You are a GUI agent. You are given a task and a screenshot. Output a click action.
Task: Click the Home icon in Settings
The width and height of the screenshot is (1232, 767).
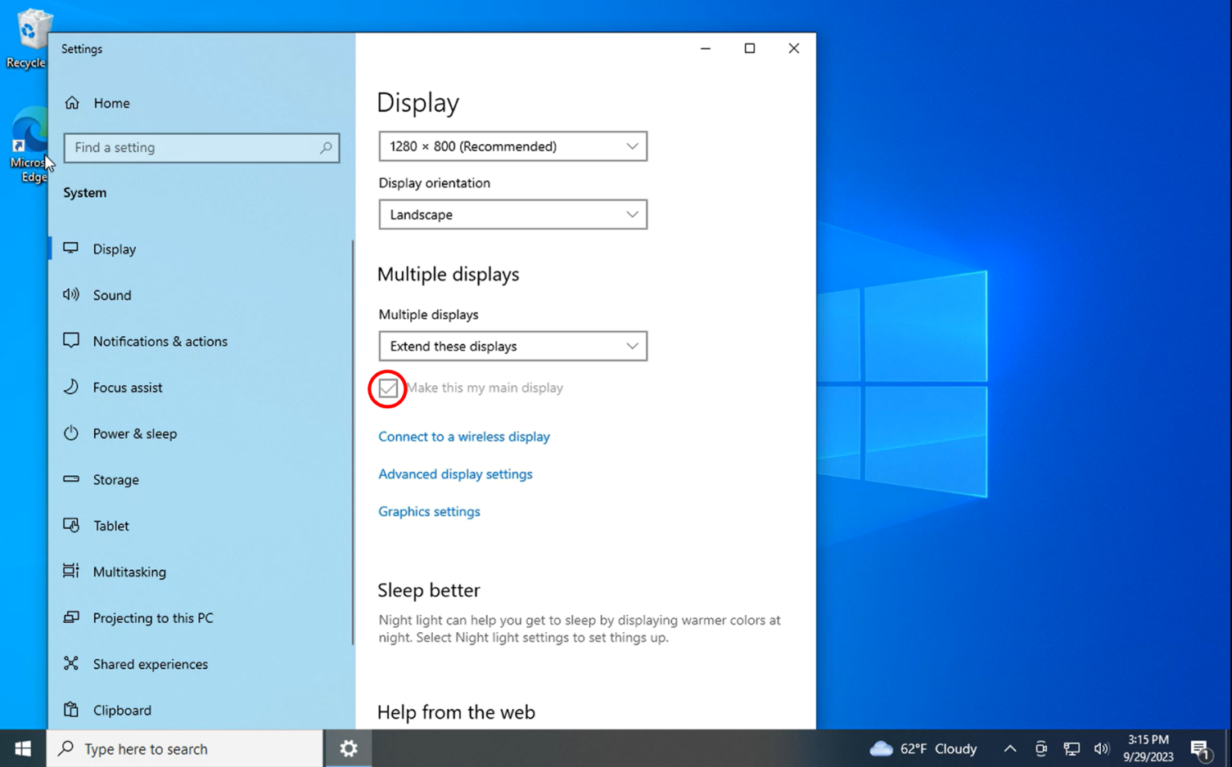tap(70, 103)
